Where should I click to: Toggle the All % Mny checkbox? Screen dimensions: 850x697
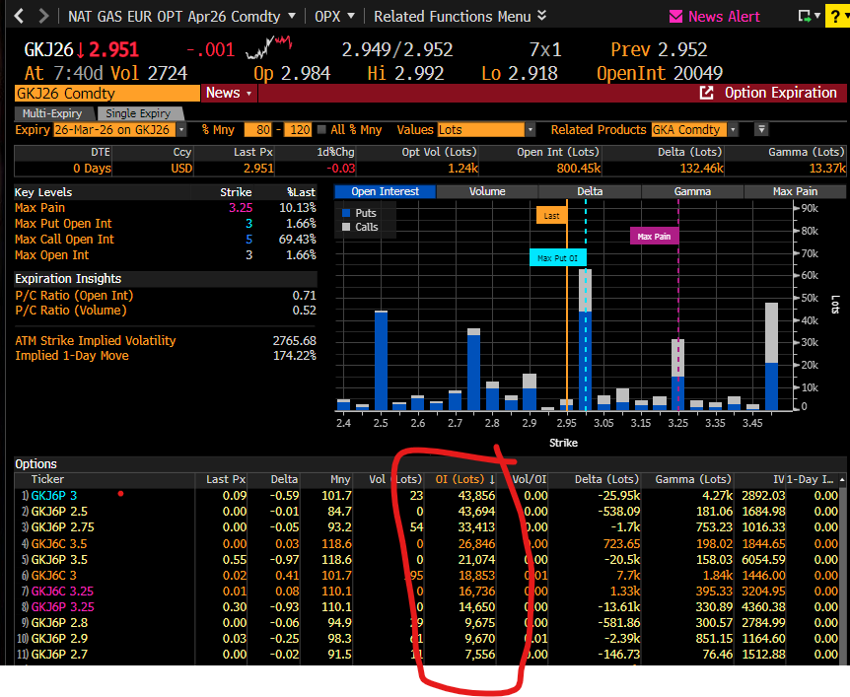321,129
